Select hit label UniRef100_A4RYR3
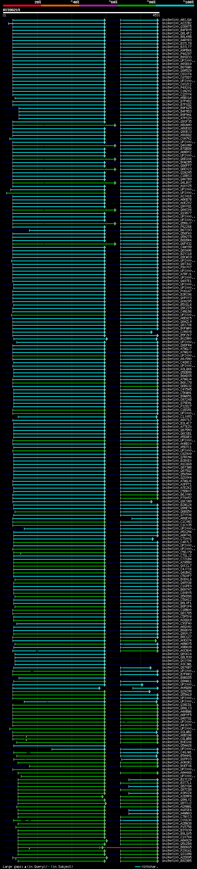The image size is (197, 869). click(x=176, y=40)
